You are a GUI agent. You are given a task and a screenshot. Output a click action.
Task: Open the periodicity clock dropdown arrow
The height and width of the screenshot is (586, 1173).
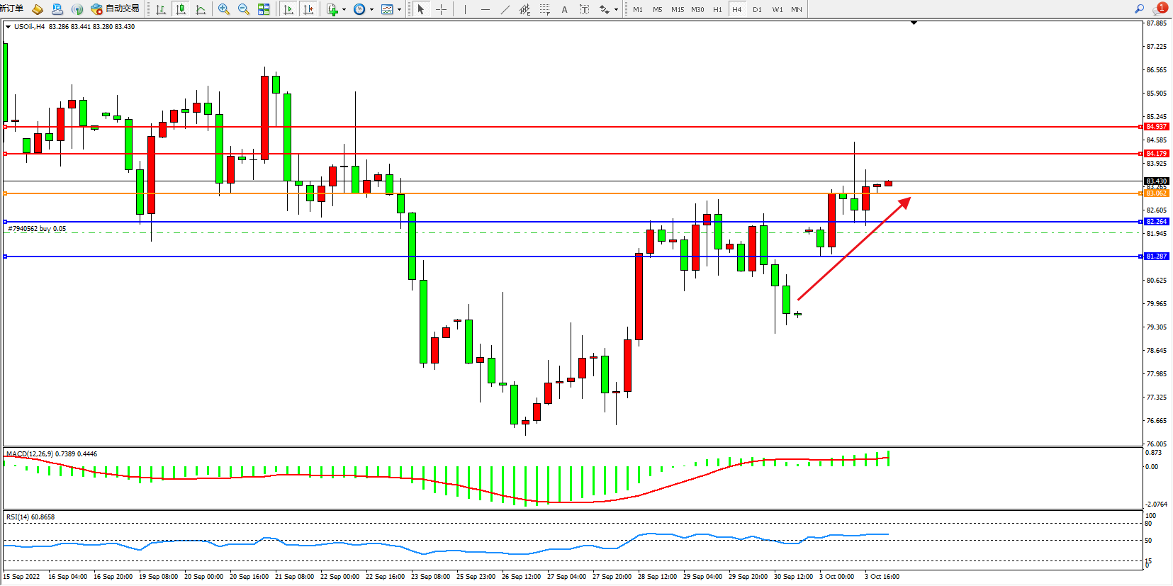tap(371, 10)
